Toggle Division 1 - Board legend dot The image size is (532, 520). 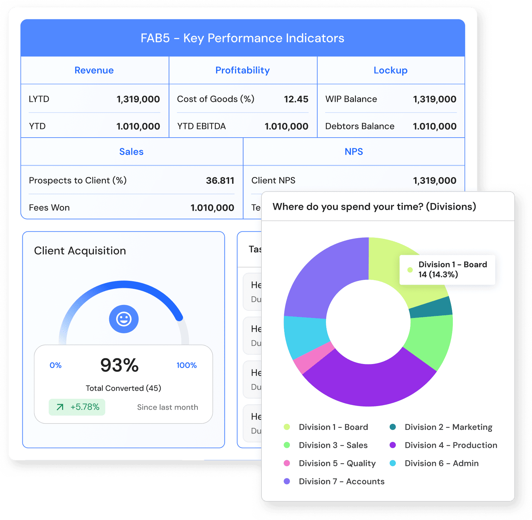tap(287, 427)
